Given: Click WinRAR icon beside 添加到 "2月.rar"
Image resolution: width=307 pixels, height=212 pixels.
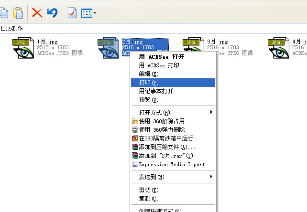Looking at the screenshot, I should [x=135, y=156].
